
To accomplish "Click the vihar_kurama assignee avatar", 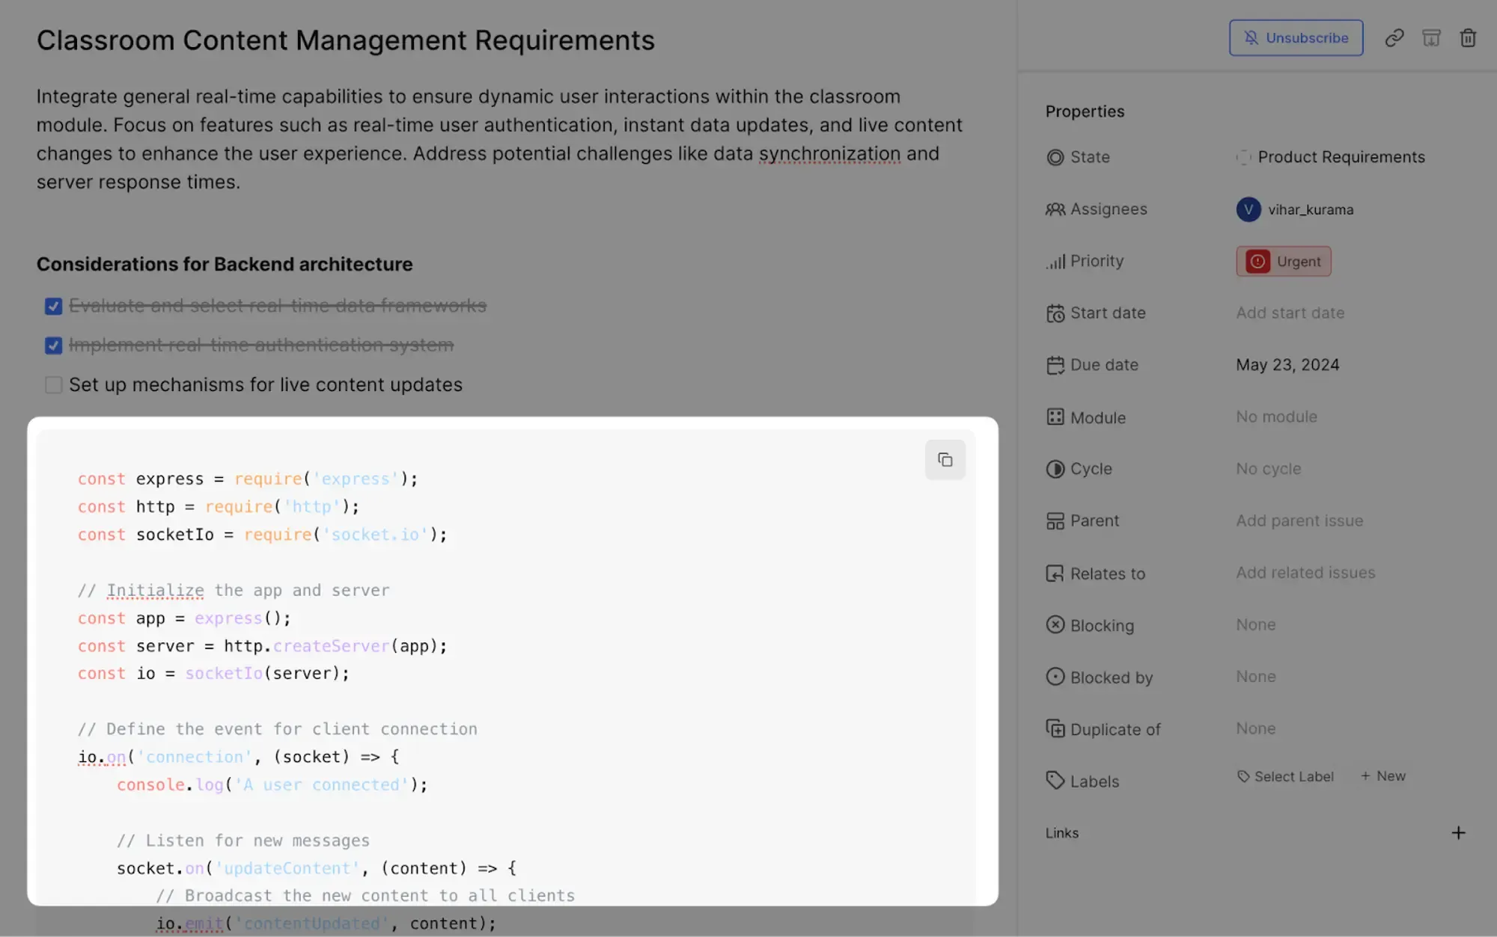I will coord(1248,209).
